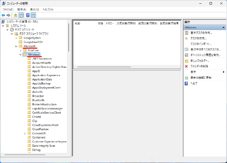Viewport: 227px width, 163px height.
Task: Select the GoogleUserPEH folder
Action: [33, 42]
